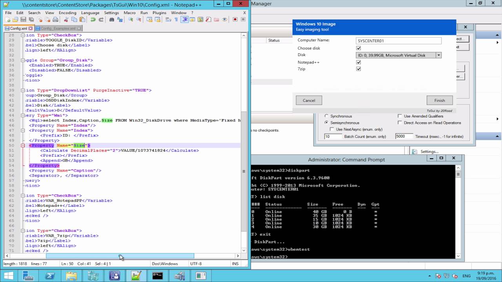Click the Computer Name input field
Screen dimensions: 502x282
click(x=399, y=41)
